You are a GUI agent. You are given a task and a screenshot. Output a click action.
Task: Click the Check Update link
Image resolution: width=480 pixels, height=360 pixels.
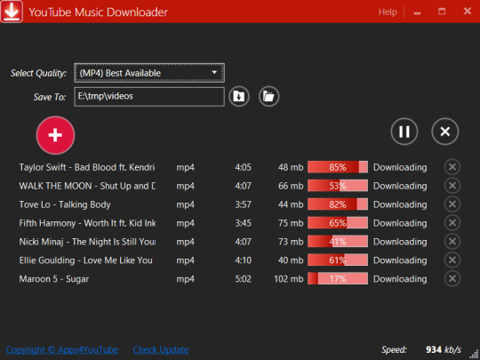[x=161, y=349]
